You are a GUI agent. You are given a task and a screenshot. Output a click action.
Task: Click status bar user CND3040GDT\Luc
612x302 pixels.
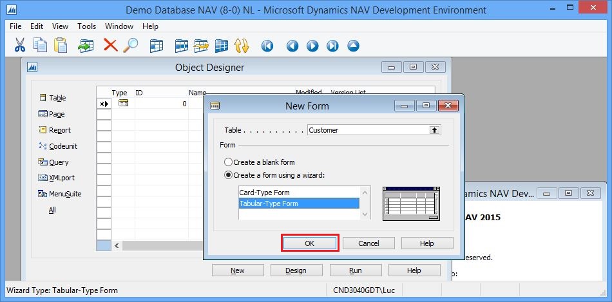pyautogui.click(x=364, y=290)
